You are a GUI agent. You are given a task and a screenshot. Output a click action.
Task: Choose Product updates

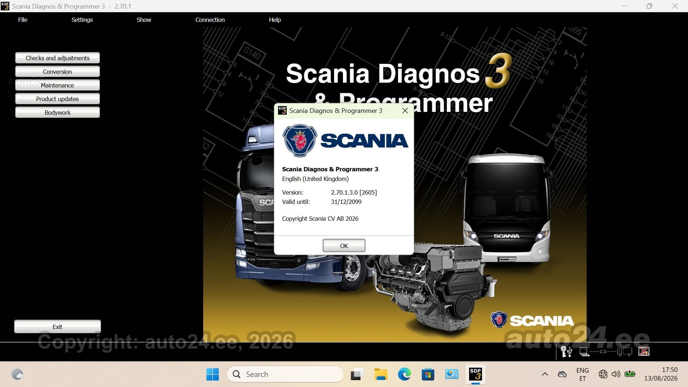(x=57, y=99)
